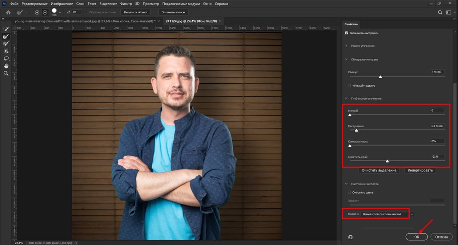Screen dimensions: 458x245
Task: Choose the Lasso tool
Action: [6, 58]
